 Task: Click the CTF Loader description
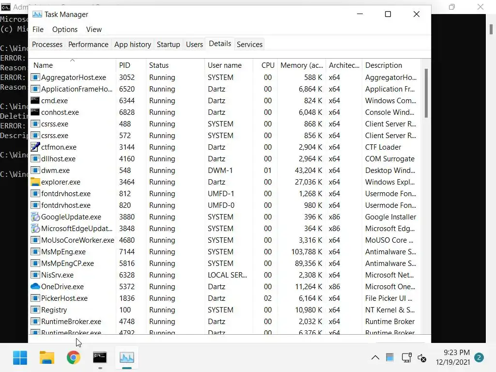coord(383,147)
